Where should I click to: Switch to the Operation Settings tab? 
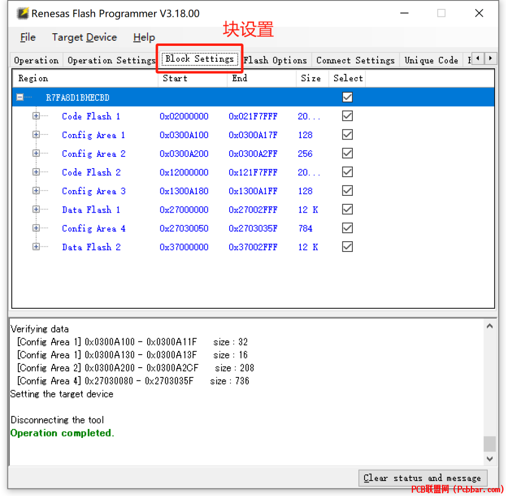(112, 60)
